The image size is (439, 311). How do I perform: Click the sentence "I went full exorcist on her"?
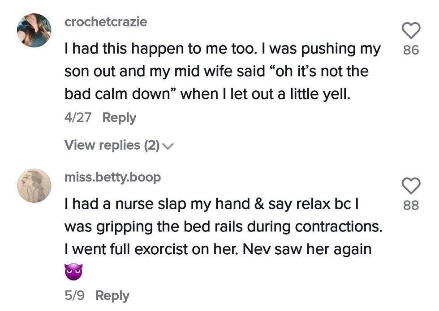(149, 249)
